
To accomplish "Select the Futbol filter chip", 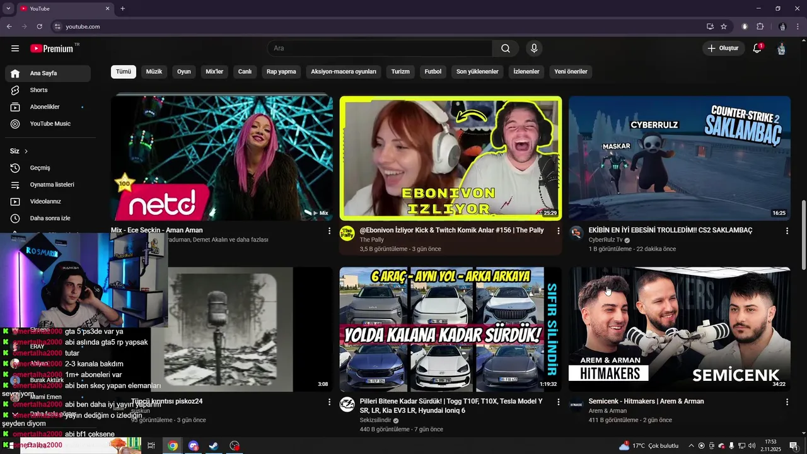I will [x=433, y=72].
